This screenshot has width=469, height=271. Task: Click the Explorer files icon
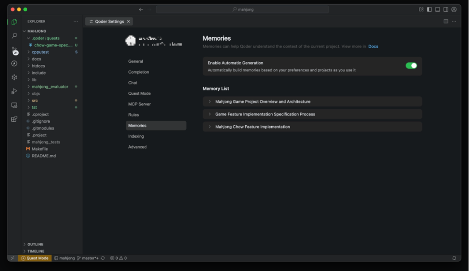tap(14, 22)
